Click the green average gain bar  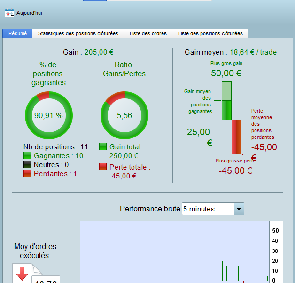pyautogui.click(x=226, y=110)
